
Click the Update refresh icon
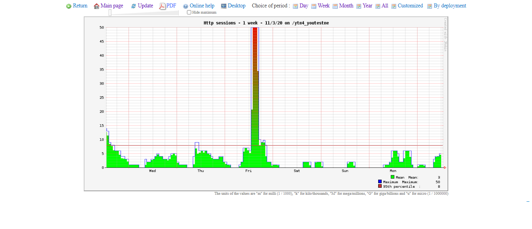pyautogui.click(x=134, y=6)
